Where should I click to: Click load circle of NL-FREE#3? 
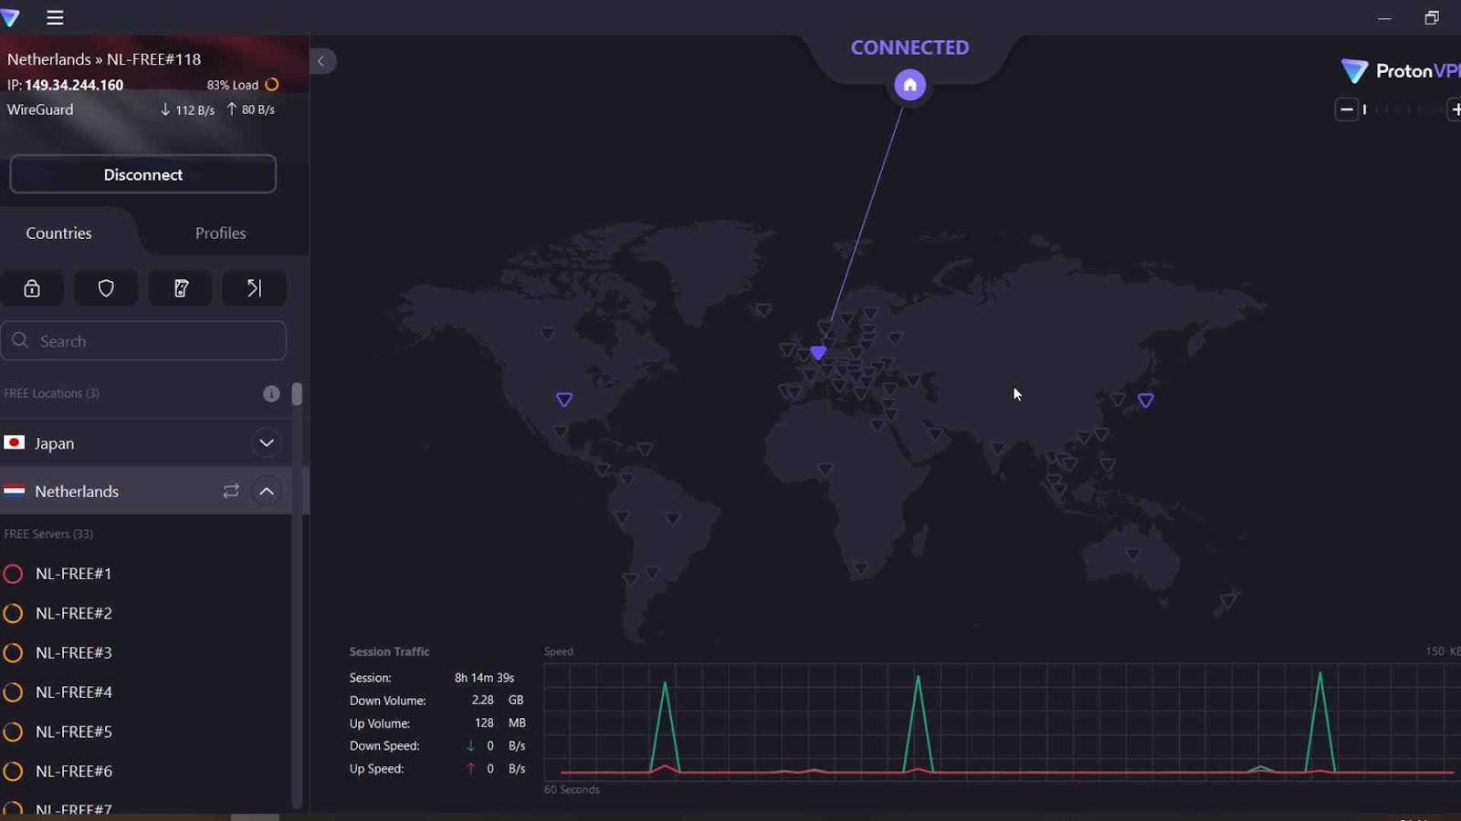[x=13, y=652]
